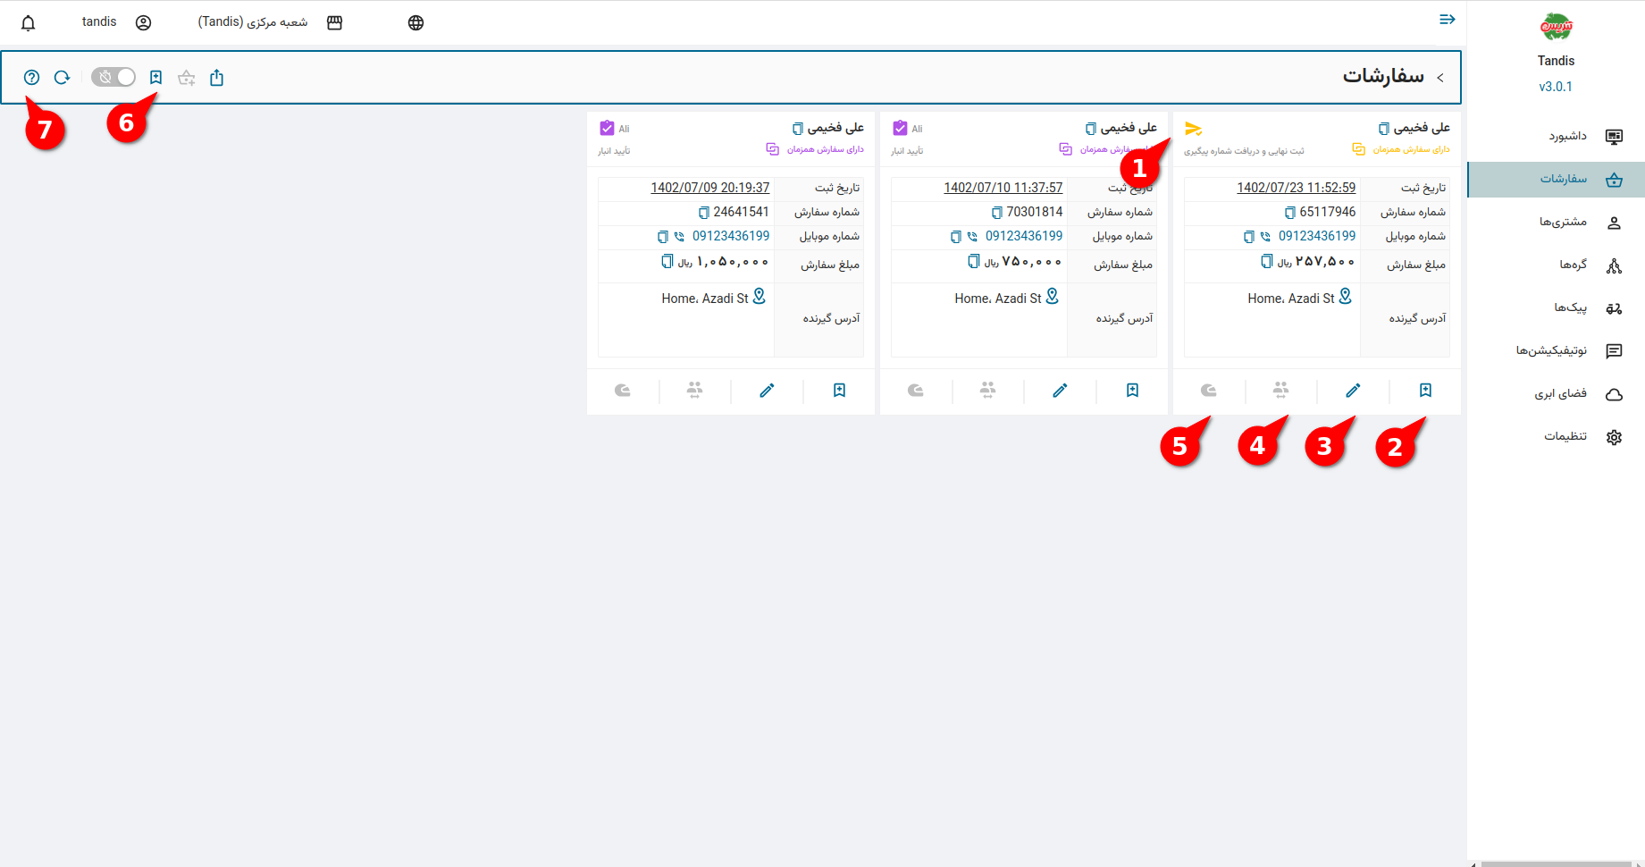Toggle the auto-refresh timer switch
Image resolution: width=1645 pixels, height=867 pixels.
(113, 78)
